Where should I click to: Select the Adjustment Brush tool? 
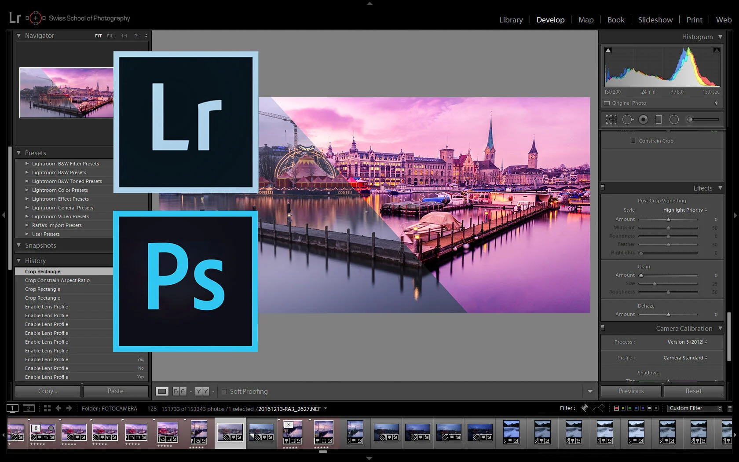[x=703, y=120]
